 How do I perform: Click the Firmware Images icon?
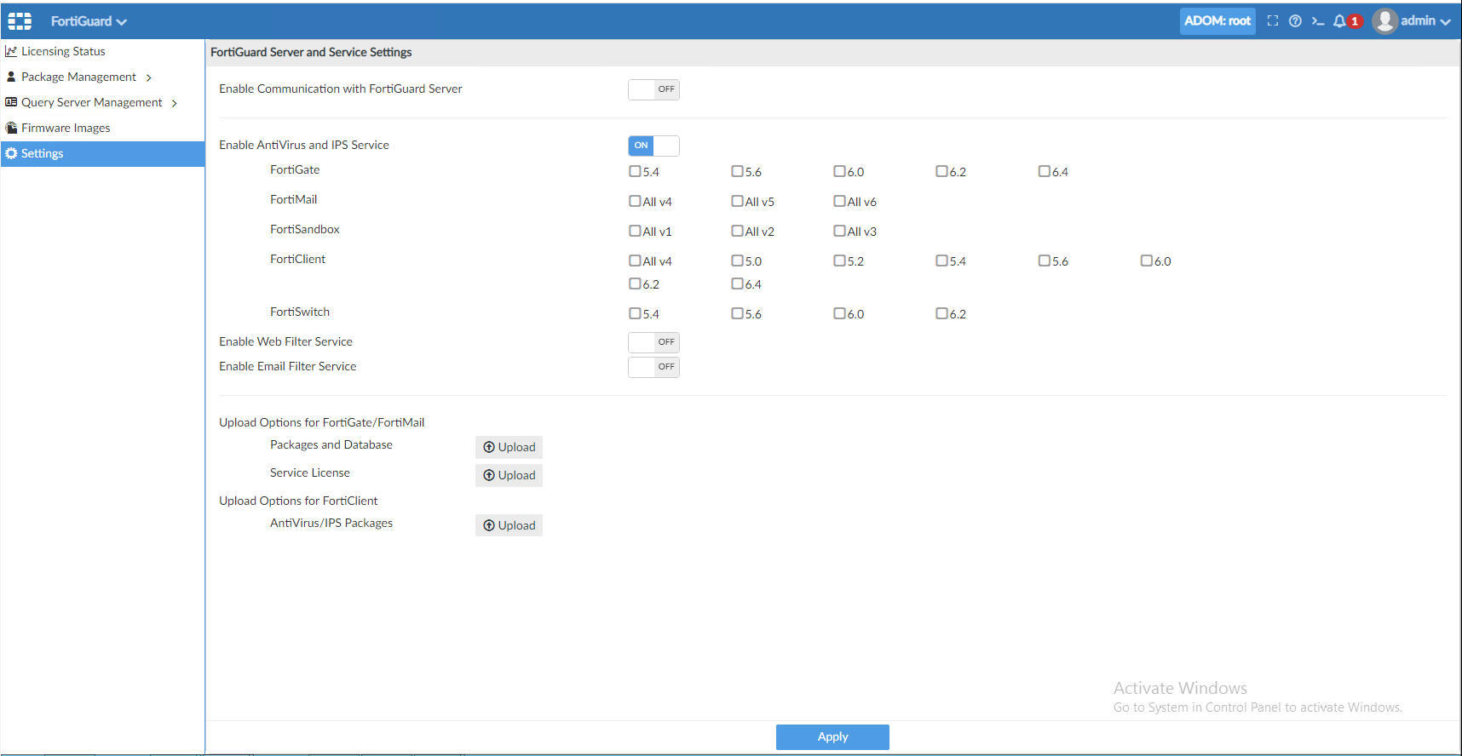pyautogui.click(x=11, y=128)
